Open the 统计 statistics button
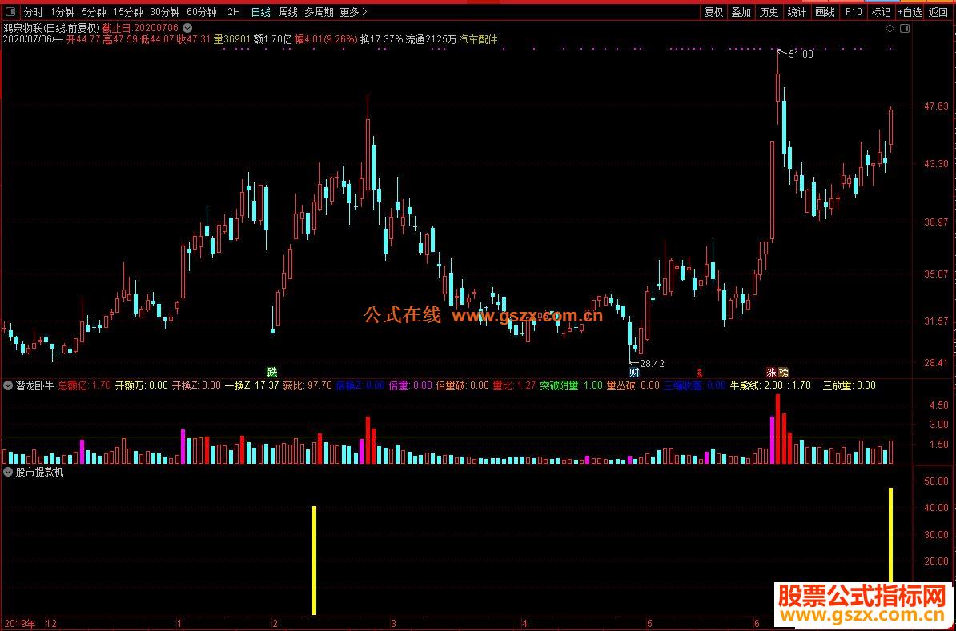The width and height of the screenshot is (956, 631). 797,11
